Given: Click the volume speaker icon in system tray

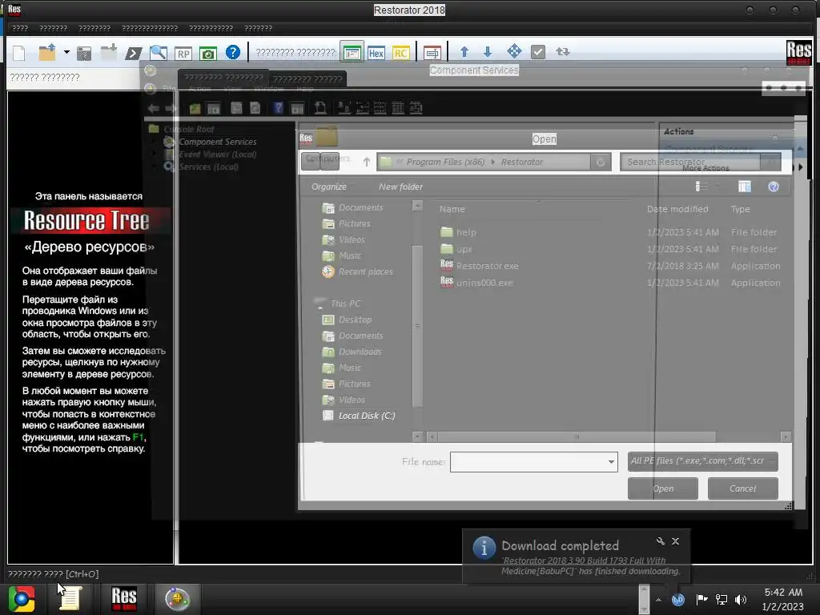Looking at the screenshot, I should click(741, 599).
